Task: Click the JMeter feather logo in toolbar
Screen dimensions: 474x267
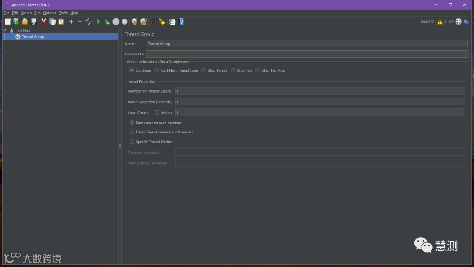Action: (x=467, y=22)
